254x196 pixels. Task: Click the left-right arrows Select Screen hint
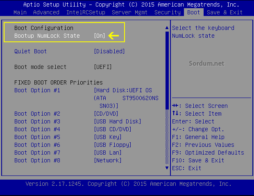pos(200,106)
